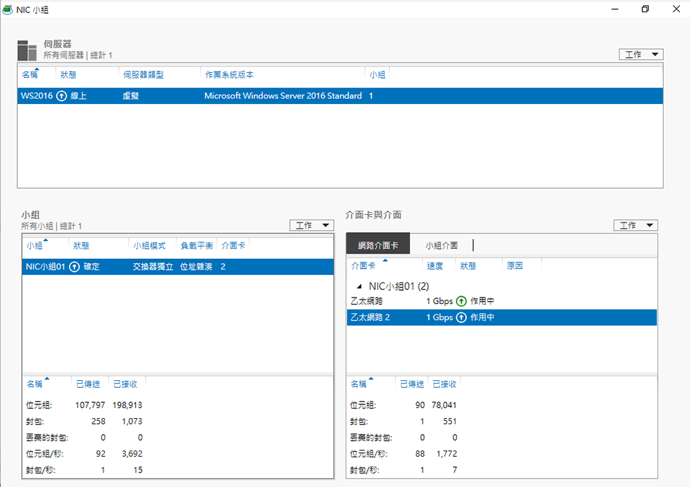Viewport: 690px width, 487px height.
Task: Sort adapters by 速度 column
Action: pos(435,266)
